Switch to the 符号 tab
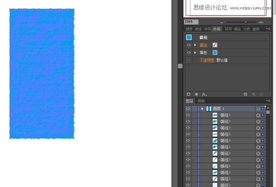 click(x=228, y=29)
